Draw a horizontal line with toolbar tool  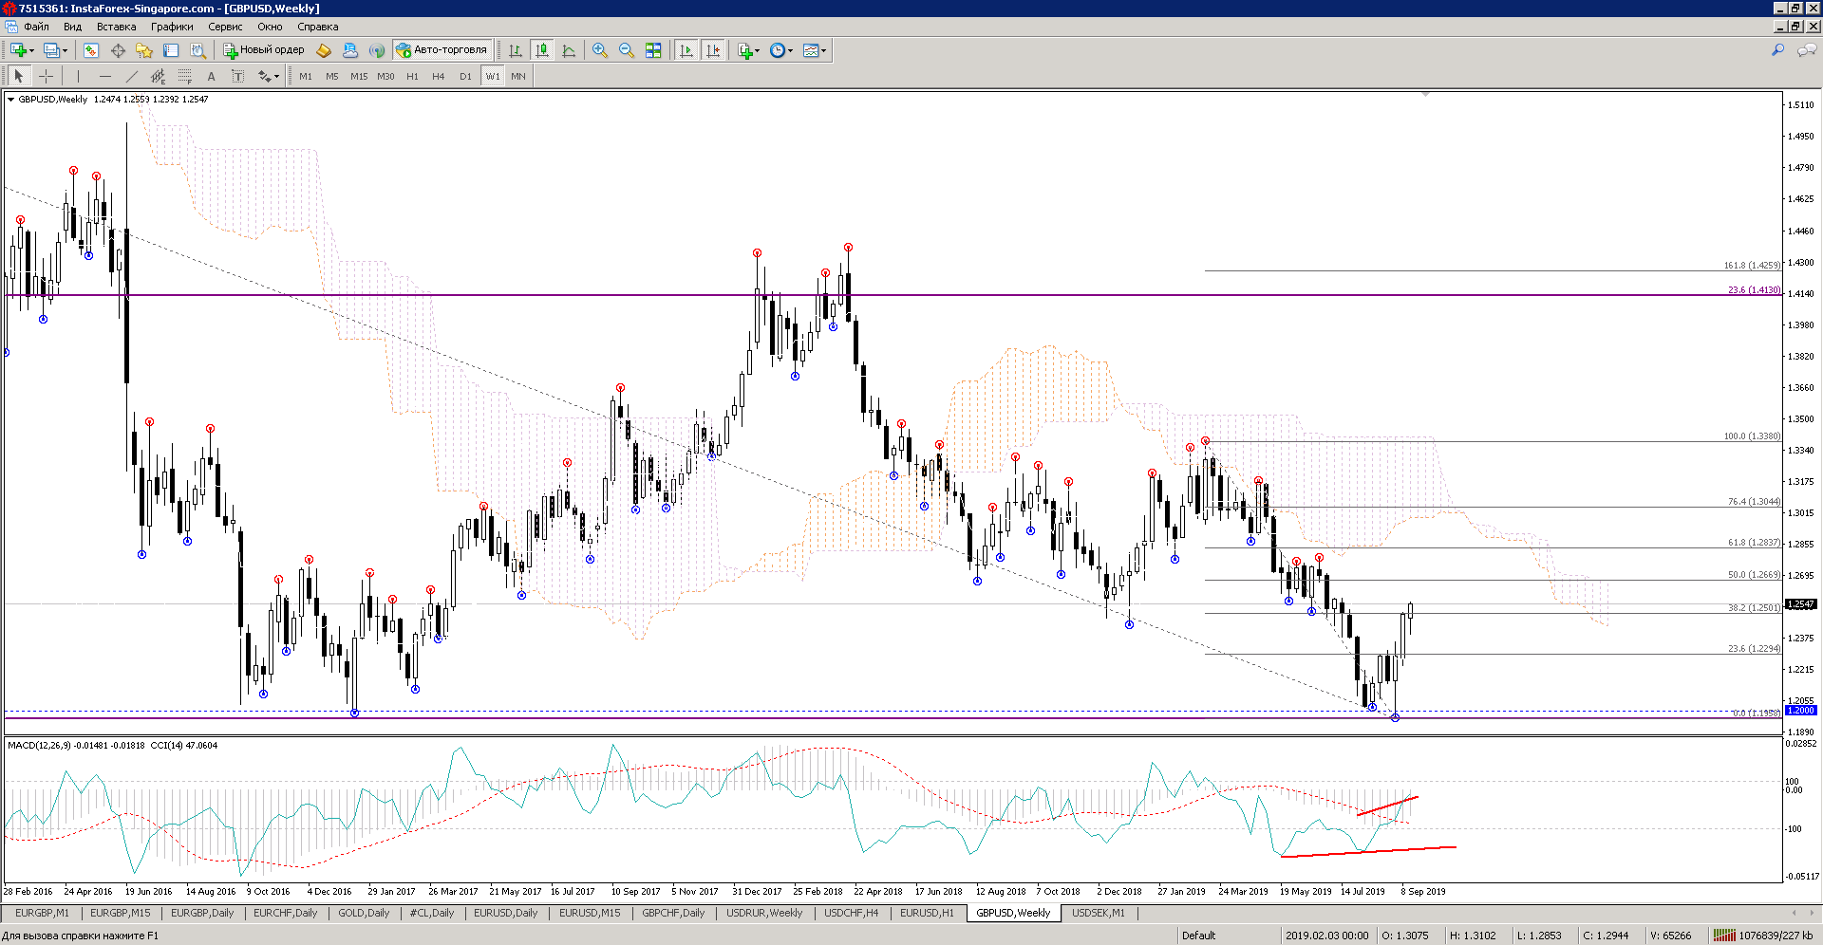pyautogui.click(x=104, y=76)
